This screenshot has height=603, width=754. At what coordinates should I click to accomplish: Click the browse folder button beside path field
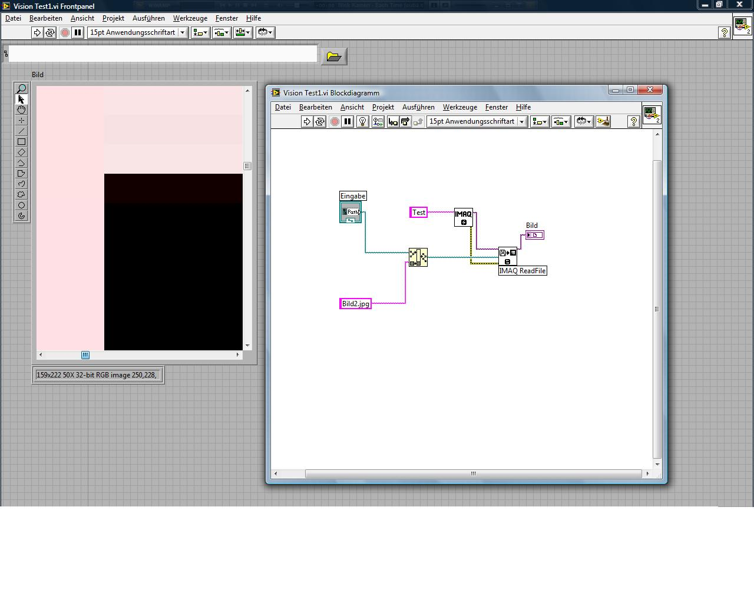[x=333, y=57]
